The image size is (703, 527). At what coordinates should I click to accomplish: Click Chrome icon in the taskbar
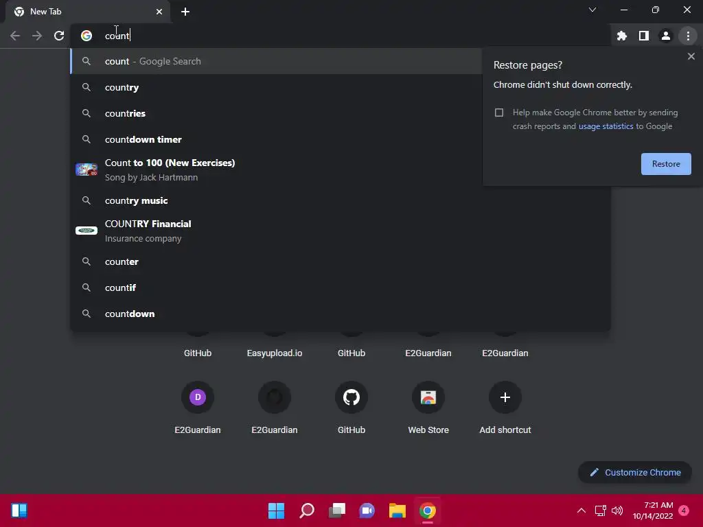(x=427, y=511)
